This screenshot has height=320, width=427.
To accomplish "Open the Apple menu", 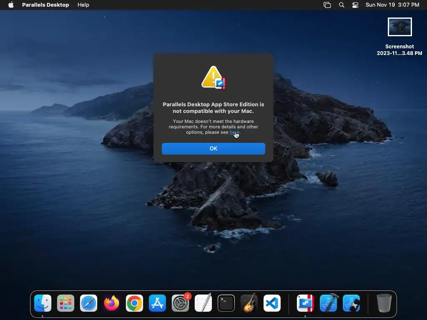I will tap(11, 5).
